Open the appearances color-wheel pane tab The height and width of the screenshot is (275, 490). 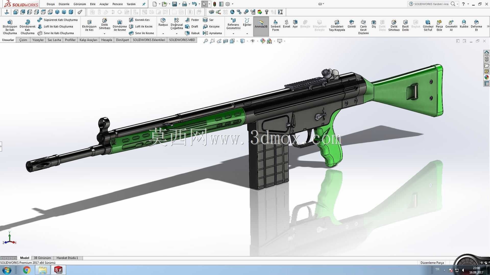click(x=486, y=77)
